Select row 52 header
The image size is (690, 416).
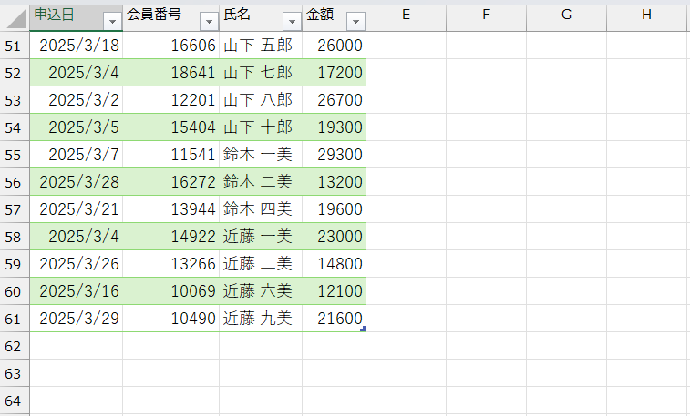pyautogui.click(x=15, y=73)
